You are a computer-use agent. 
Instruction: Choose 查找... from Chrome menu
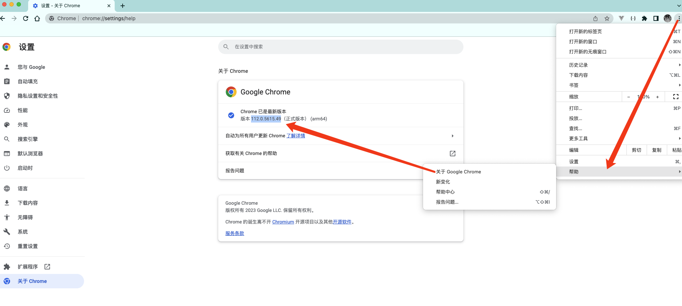pyautogui.click(x=619, y=129)
